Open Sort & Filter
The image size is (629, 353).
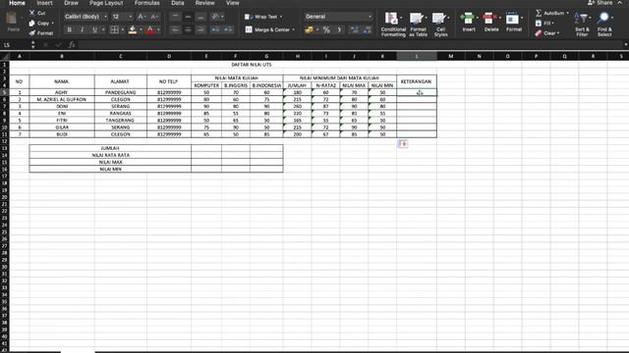pos(582,24)
